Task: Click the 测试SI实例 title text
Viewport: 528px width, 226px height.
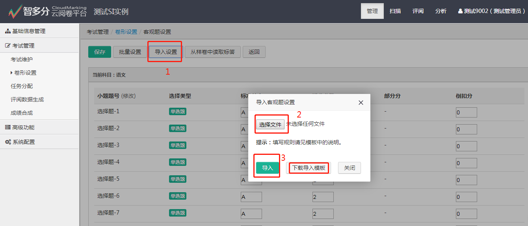Action: coord(111,11)
